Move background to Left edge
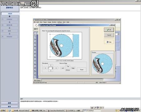The width and height of the screenshot is (141, 112). 63,68
